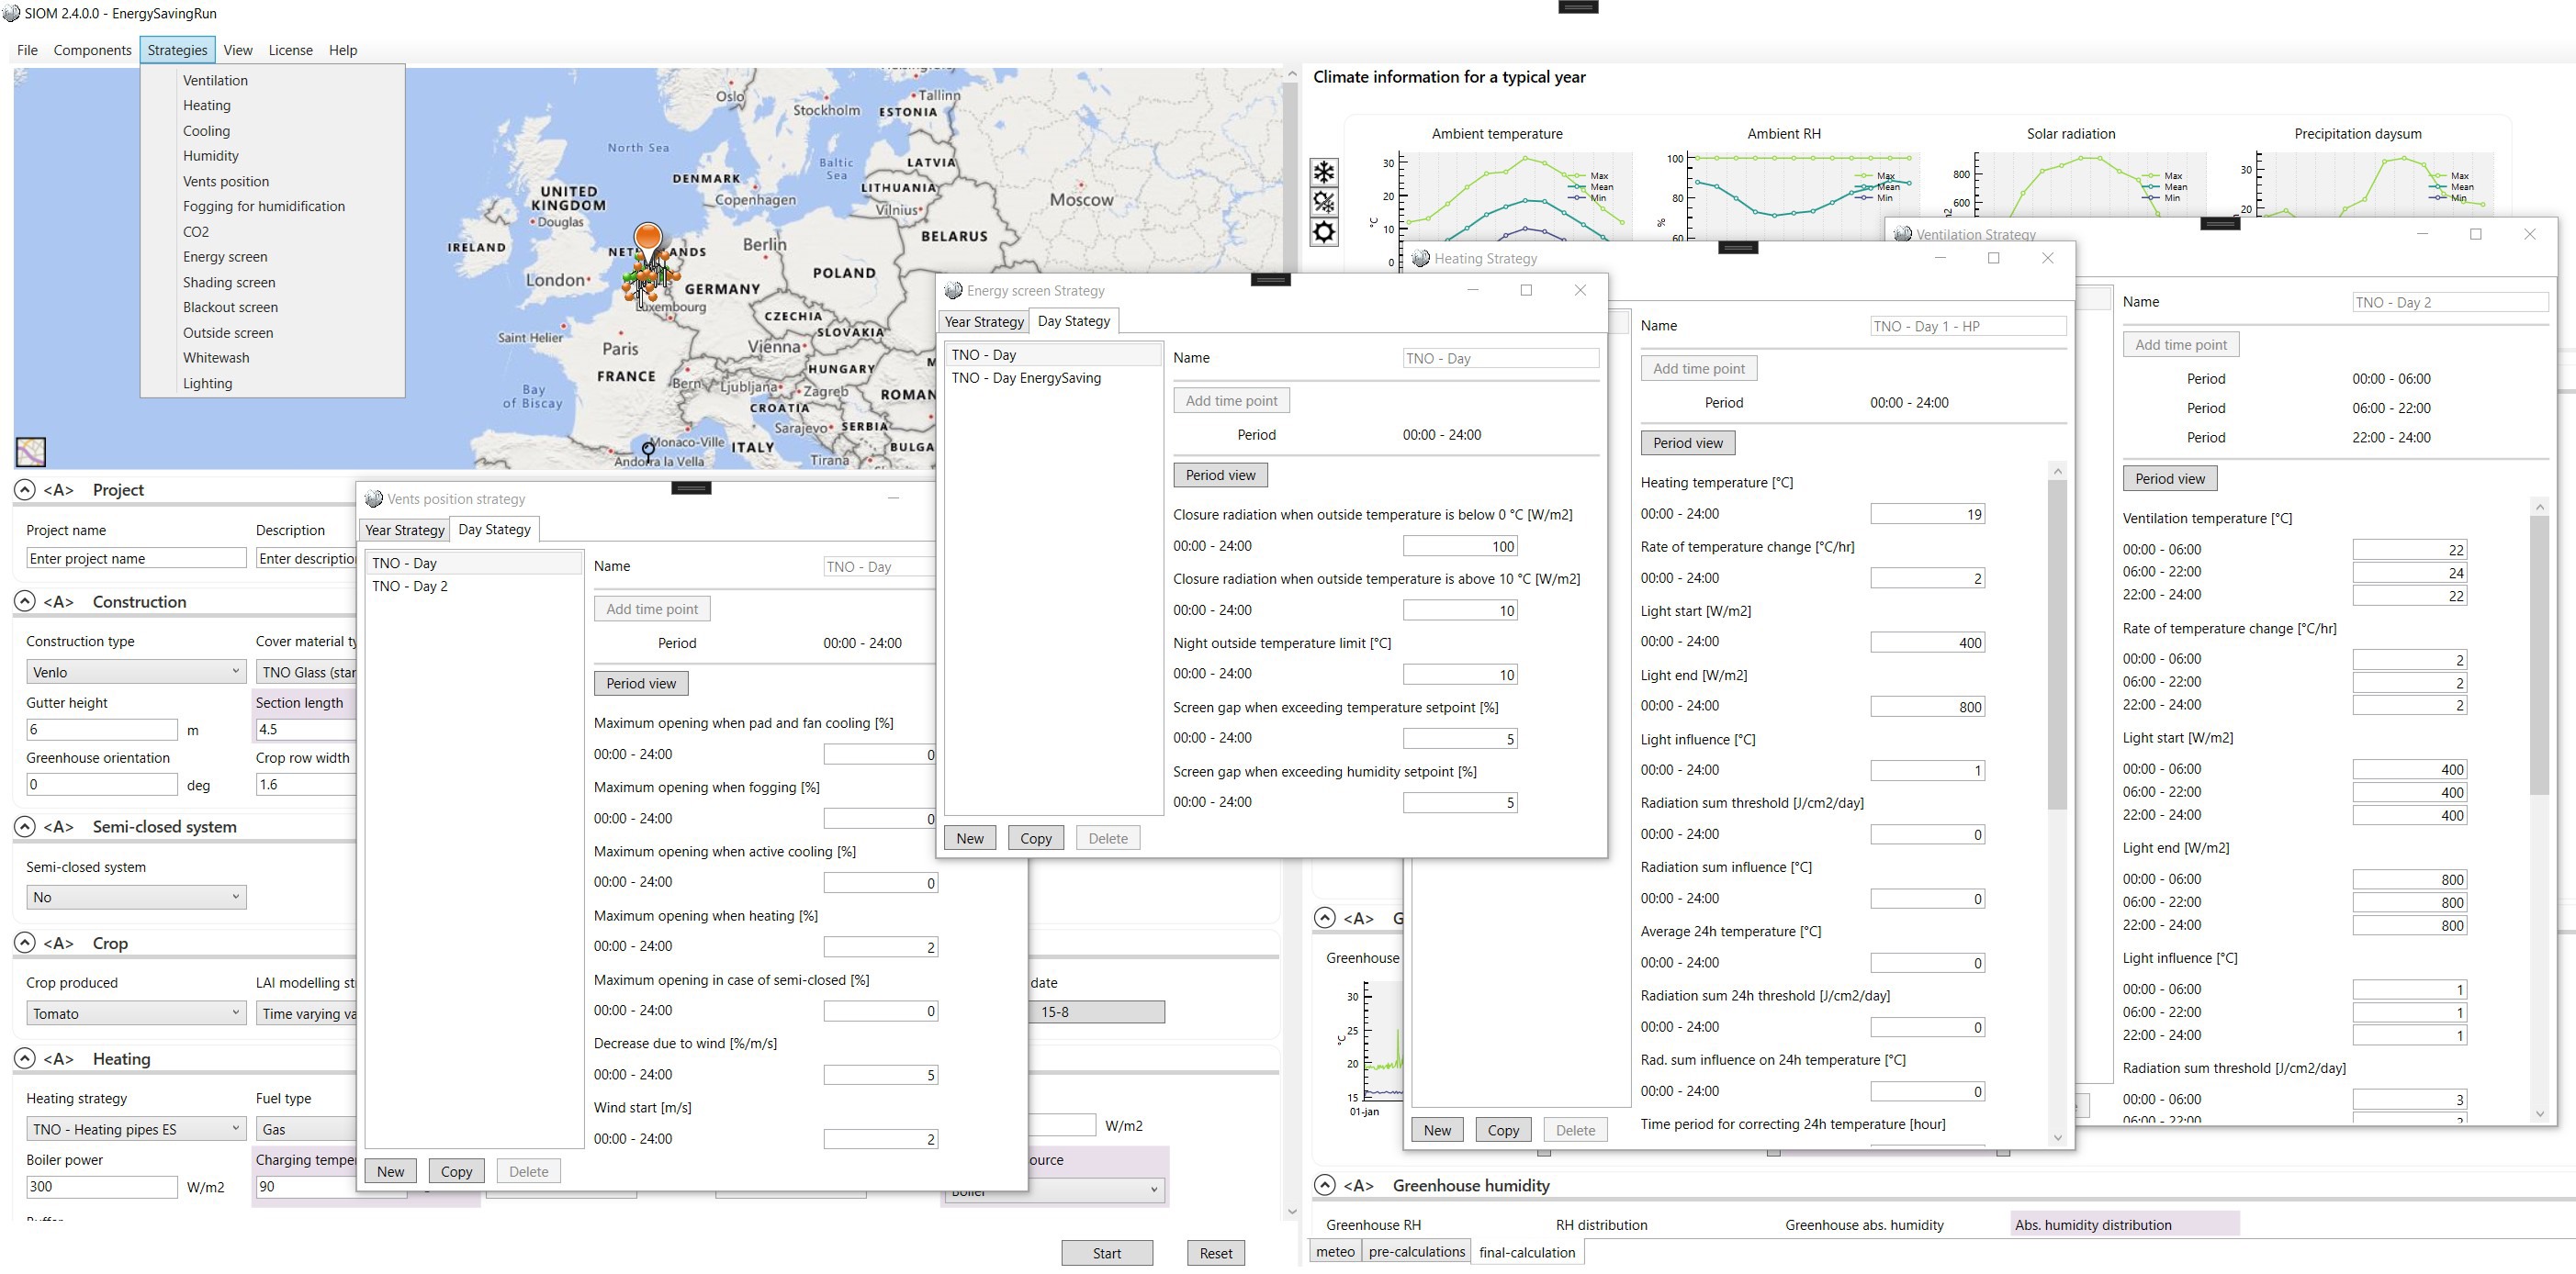Click the Project name input field
Viewport: 2576px width, 1274px height.
(x=135, y=559)
